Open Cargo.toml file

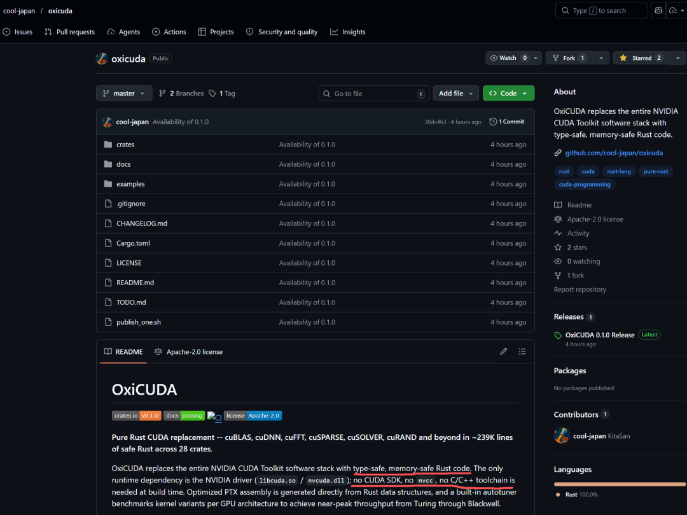point(133,243)
